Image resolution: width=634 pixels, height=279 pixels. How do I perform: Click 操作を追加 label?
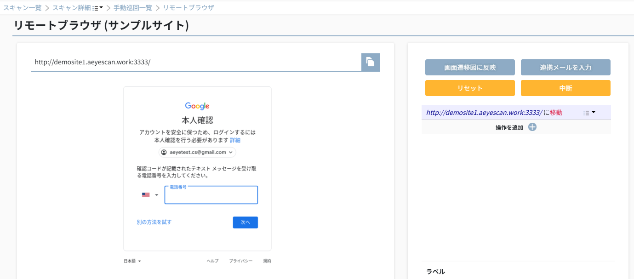coord(509,127)
